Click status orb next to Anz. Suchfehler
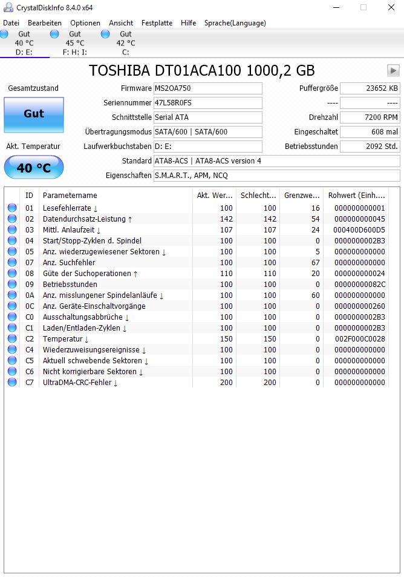The width and height of the screenshot is (404, 577). click(x=12, y=262)
